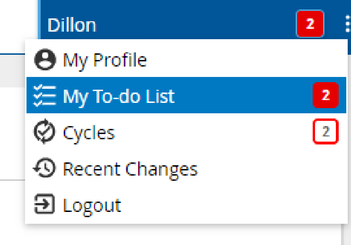The image size is (351, 245).
Task: Open the three-dot menu beside Dillon
Action: [x=347, y=24]
